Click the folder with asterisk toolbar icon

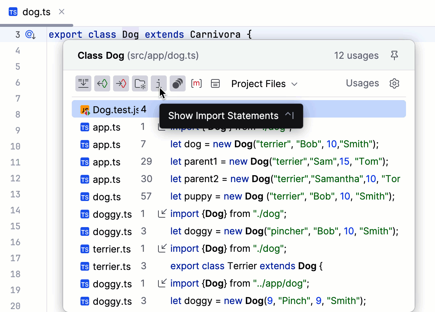click(140, 83)
